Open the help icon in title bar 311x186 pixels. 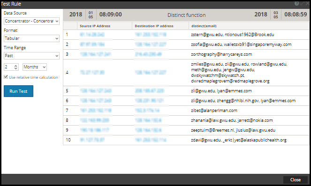coord(296,3)
